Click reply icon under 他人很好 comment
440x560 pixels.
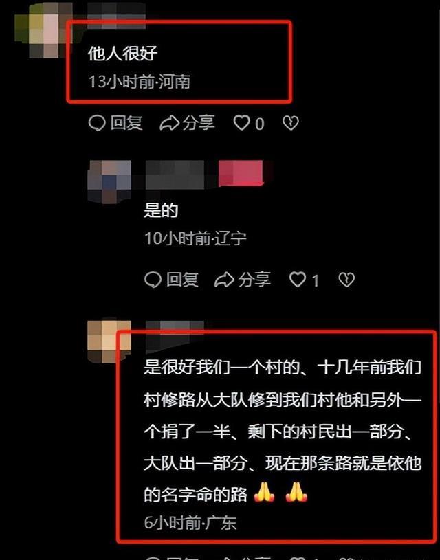click(97, 123)
